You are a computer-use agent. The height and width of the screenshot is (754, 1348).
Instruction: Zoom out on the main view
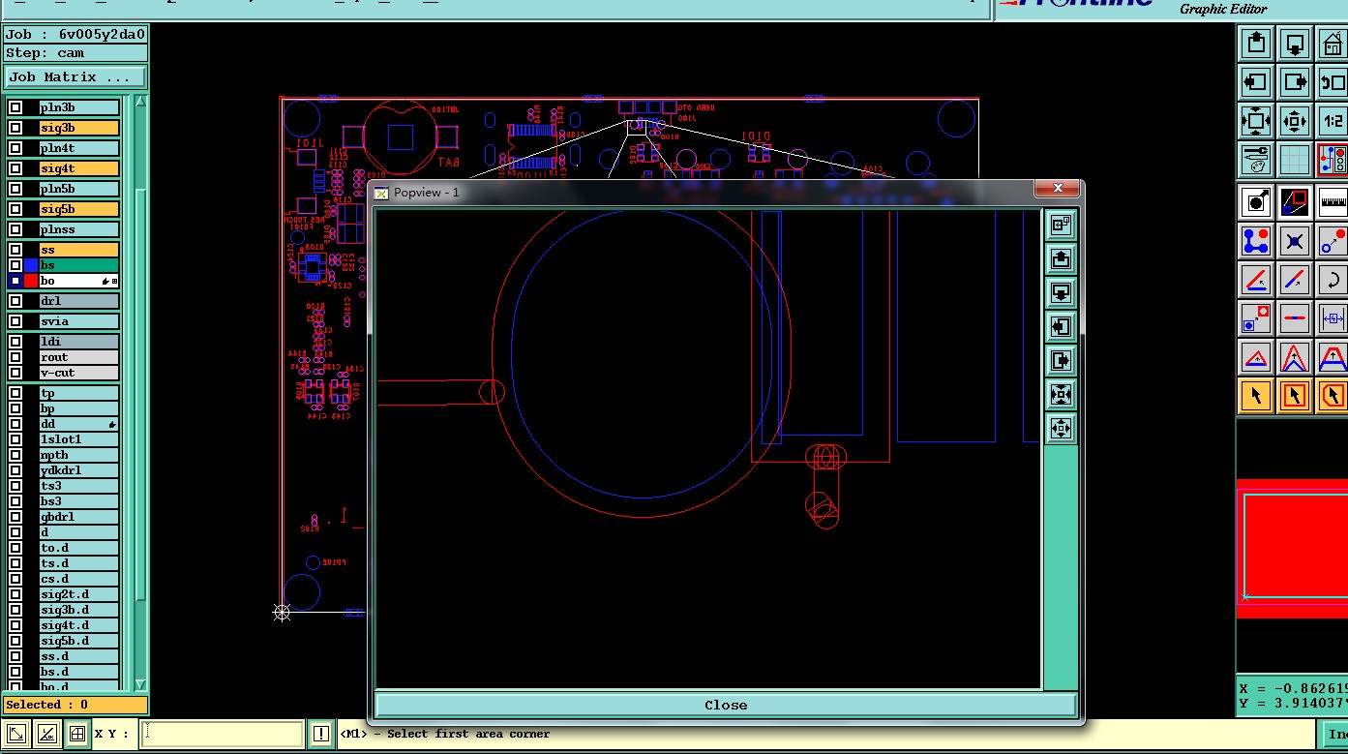1295,121
